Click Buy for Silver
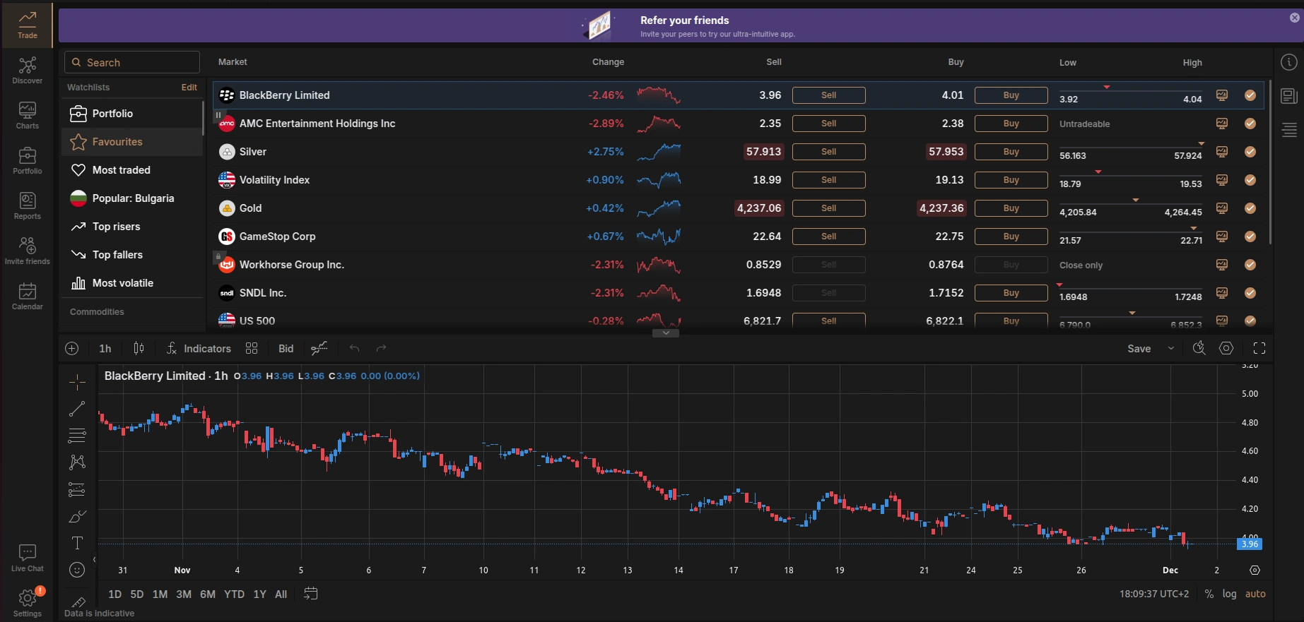1304x622 pixels. click(x=1011, y=152)
